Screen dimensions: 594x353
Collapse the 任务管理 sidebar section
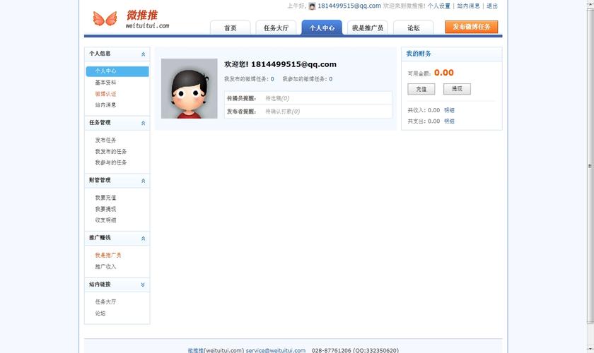click(x=143, y=123)
